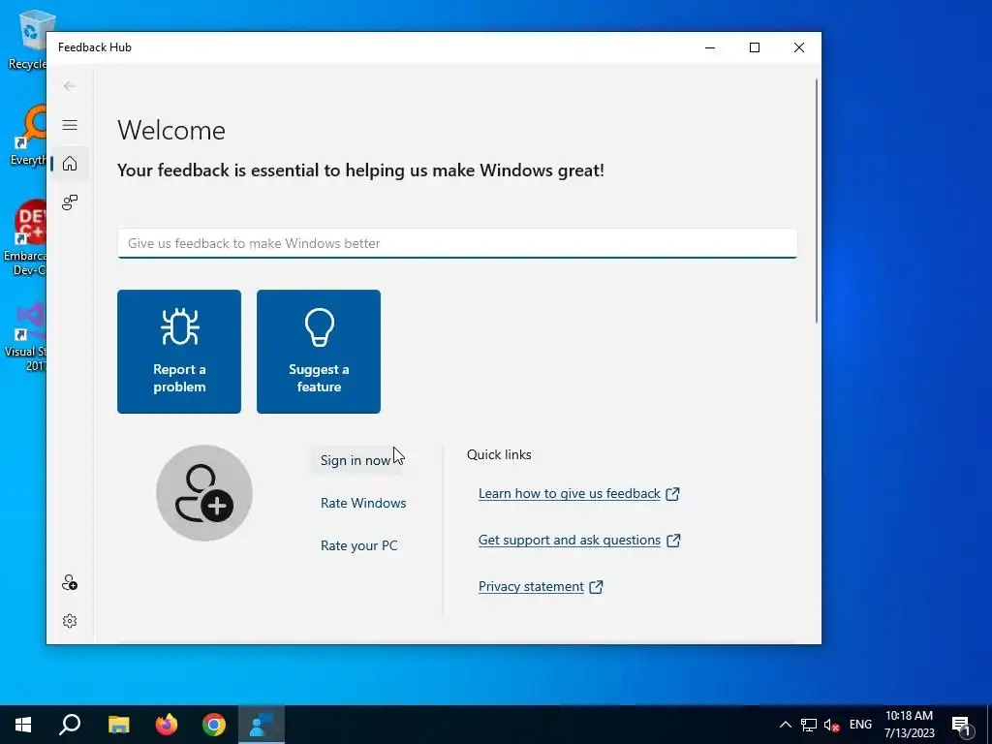
Task: Click the network icon in system tray
Action: pyautogui.click(x=809, y=725)
